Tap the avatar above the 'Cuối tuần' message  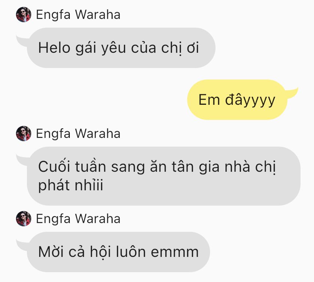(x=24, y=134)
